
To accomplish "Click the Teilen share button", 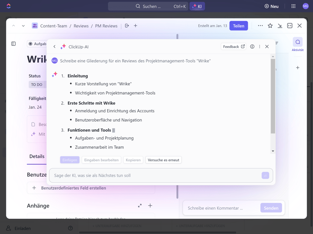I will coord(239,26).
